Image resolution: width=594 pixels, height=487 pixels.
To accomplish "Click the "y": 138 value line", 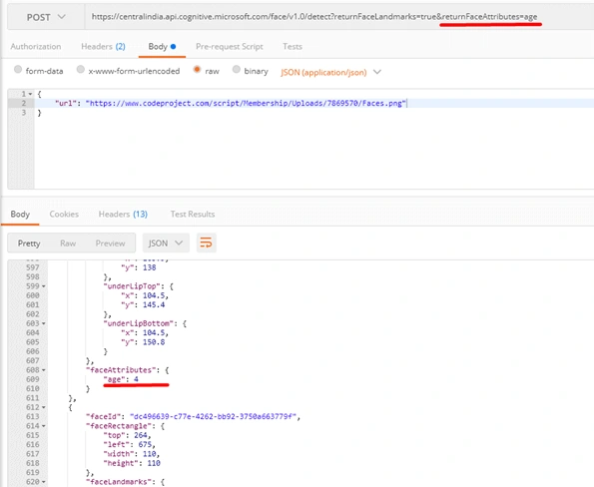I will click(x=139, y=267).
